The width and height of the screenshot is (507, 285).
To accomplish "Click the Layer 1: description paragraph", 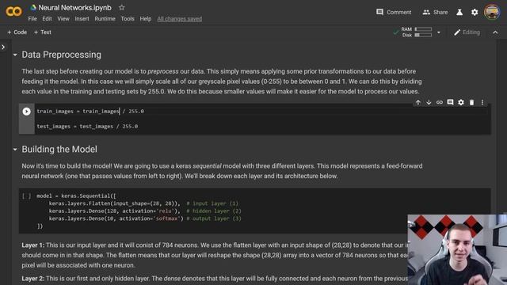I will coord(215,255).
